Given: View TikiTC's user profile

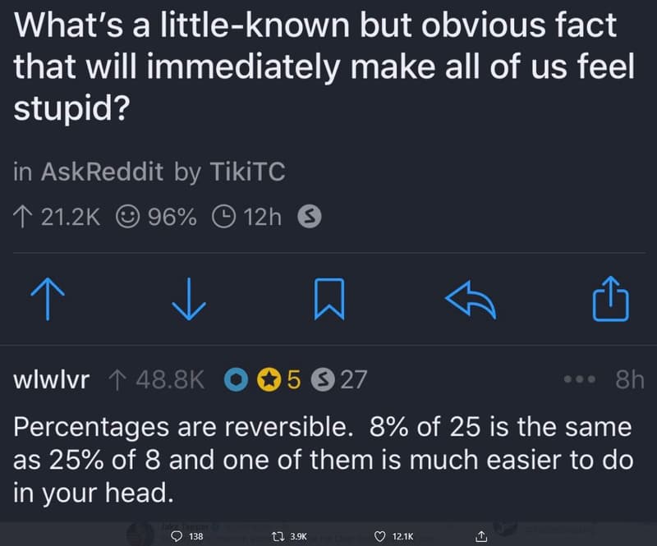Looking at the screenshot, I should (x=248, y=172).
